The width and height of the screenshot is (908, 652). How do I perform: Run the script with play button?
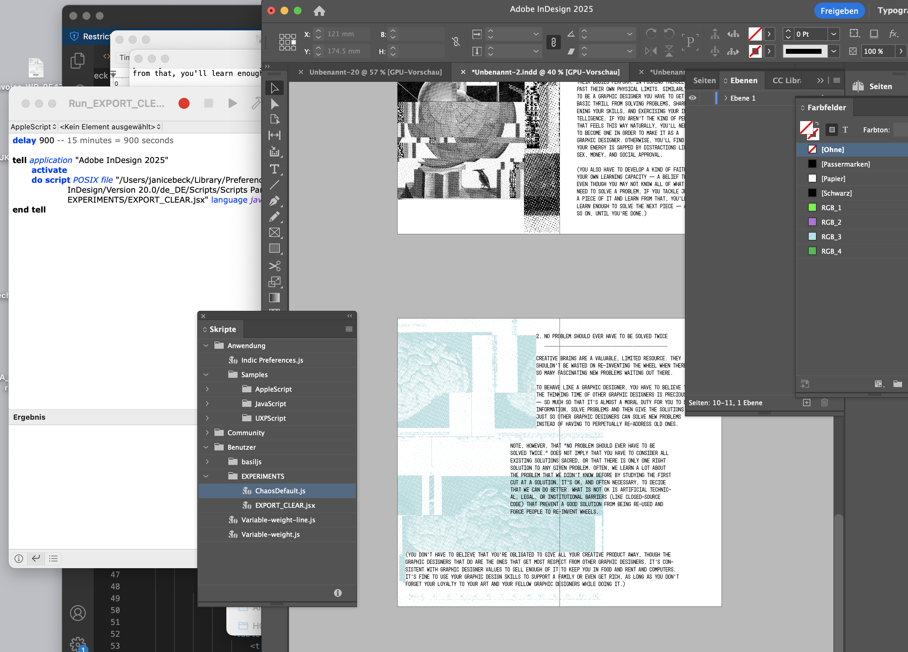[232, 103]
